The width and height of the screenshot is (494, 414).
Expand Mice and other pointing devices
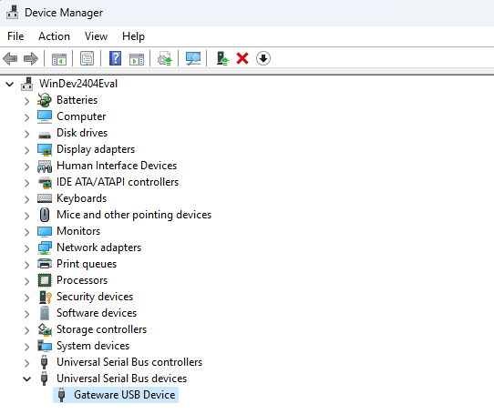point(26,215)
